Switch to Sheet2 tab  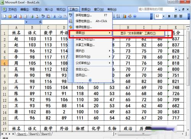(x=34, y=134)
